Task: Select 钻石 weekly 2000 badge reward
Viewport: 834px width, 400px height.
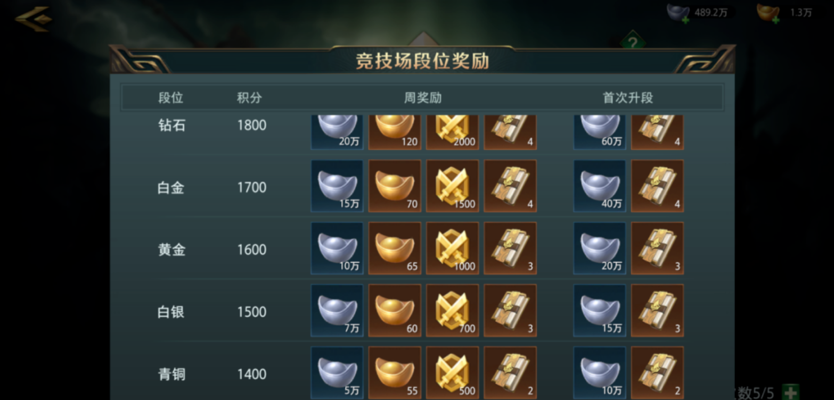Action: tap(452, 132)
